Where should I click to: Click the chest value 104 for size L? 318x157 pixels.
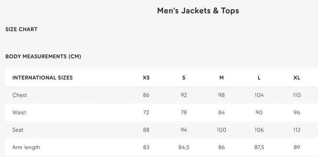(259, 95)
